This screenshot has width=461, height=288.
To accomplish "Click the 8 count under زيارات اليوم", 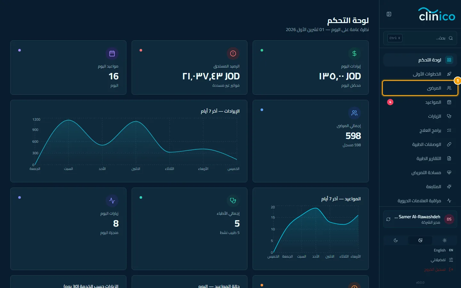I will click(x=116, y=223).
